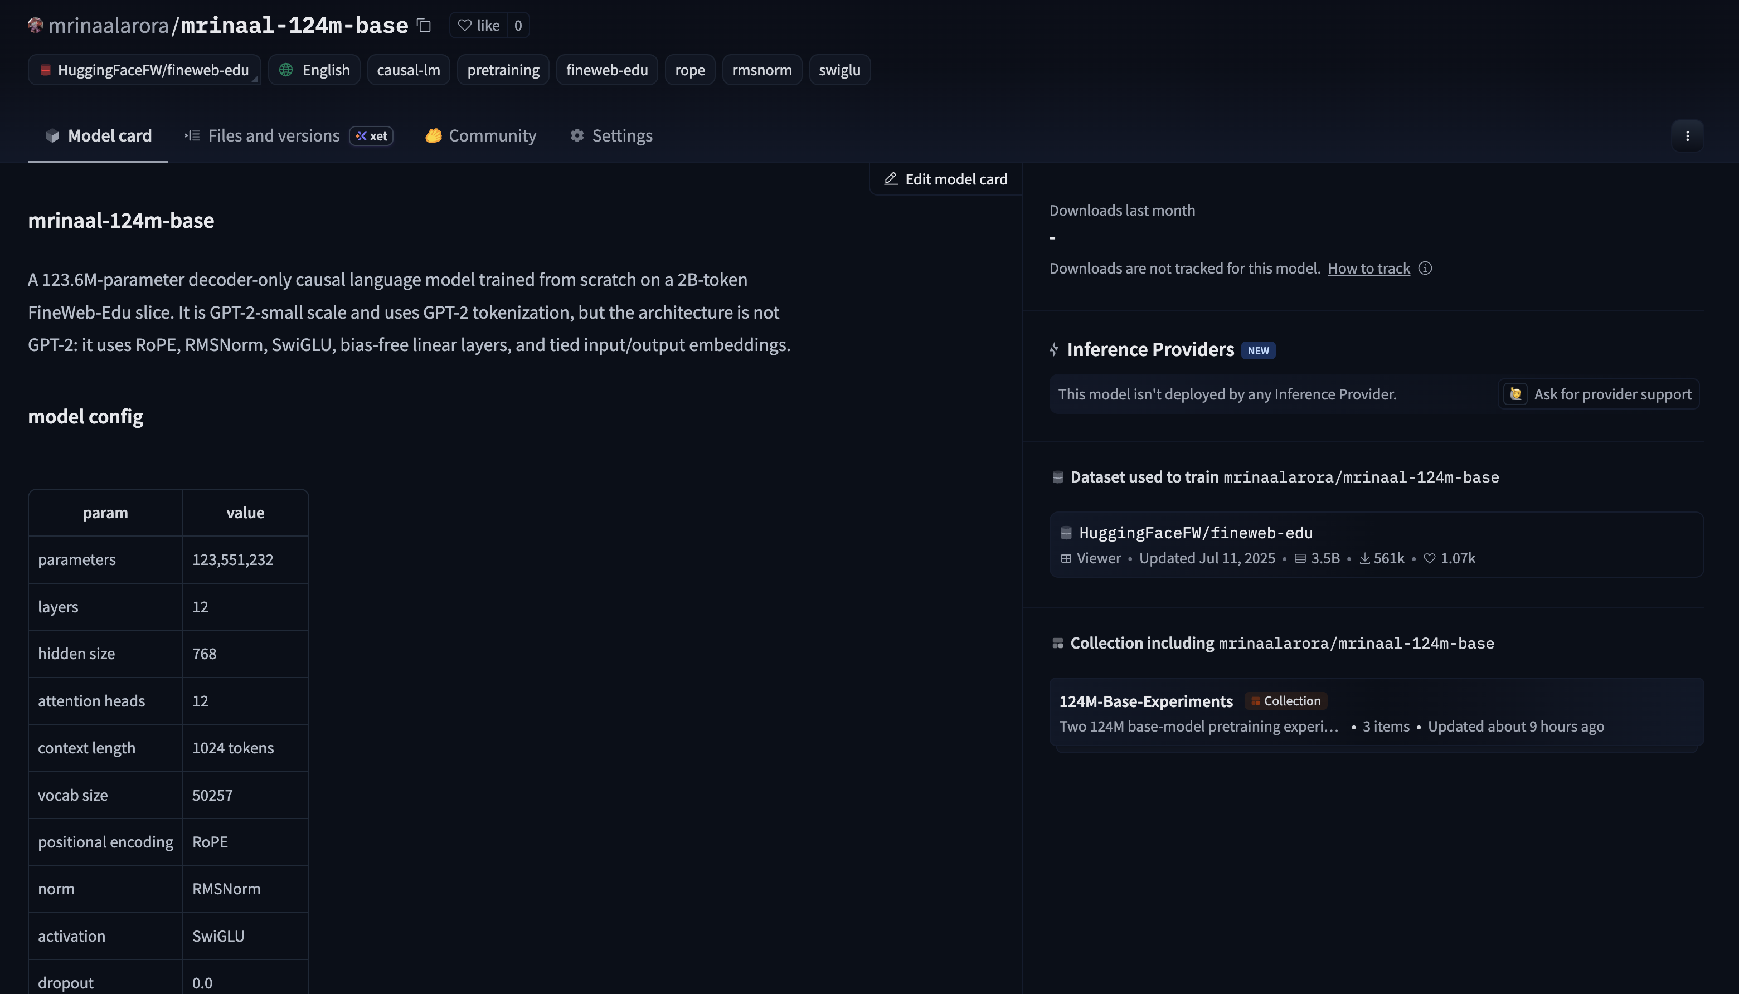Click the rope tag
This screenshot has width=1739, height=994.
click(x=689, y=70)
